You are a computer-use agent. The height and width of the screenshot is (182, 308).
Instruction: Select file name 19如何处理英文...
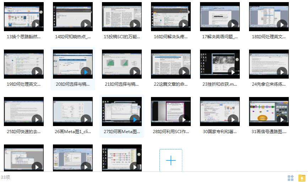point(23,84)
